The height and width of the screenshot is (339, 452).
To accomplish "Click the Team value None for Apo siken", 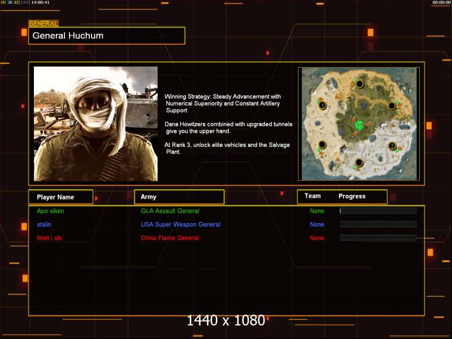I will click(x=317, y=211).
